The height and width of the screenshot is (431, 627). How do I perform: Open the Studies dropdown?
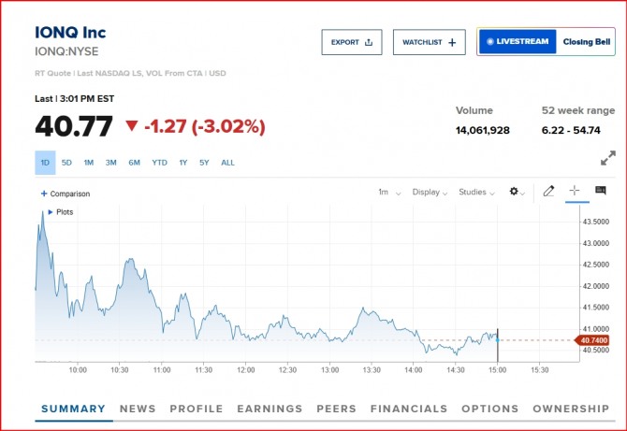(x=477, y=192)
